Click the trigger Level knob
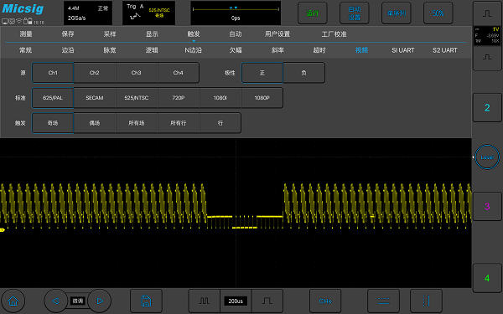 [487, 157]
